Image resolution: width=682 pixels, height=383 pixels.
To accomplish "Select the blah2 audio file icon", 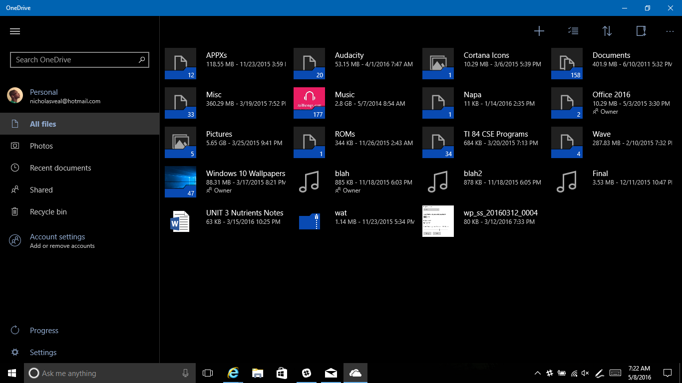I will (x=438, y=182).
